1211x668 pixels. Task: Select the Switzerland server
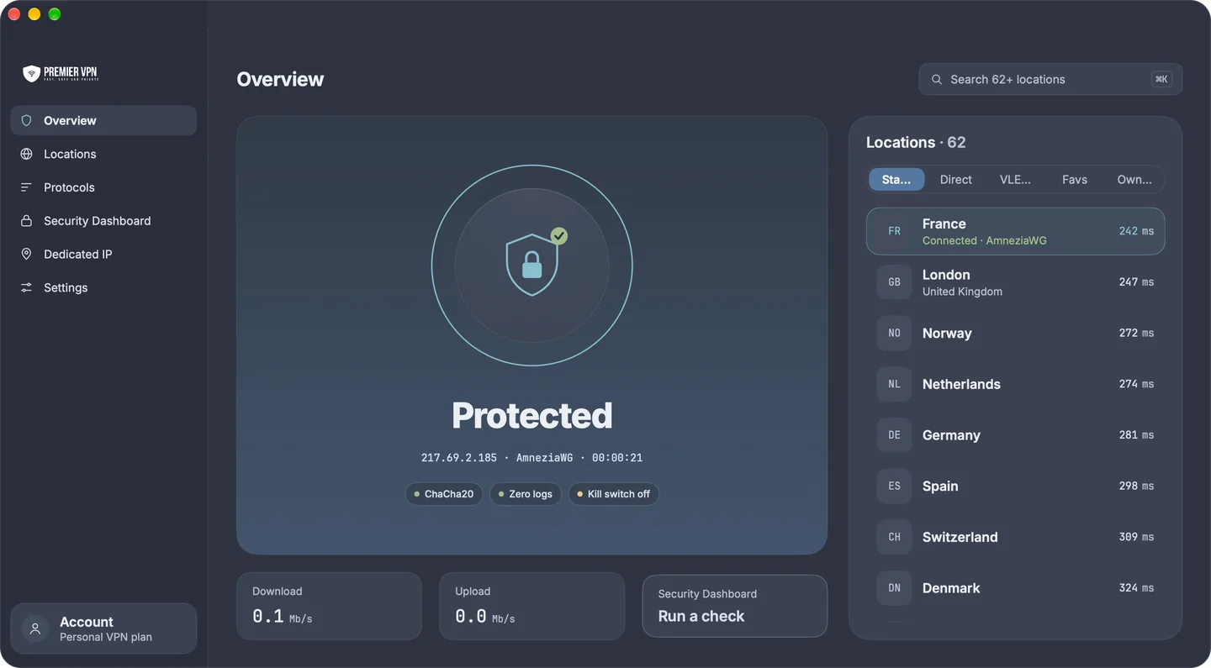[1015, 537]
